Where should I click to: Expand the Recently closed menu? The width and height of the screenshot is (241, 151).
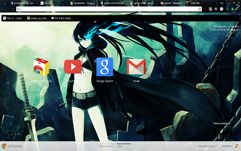pyautogui.click(x=208, y=146)
